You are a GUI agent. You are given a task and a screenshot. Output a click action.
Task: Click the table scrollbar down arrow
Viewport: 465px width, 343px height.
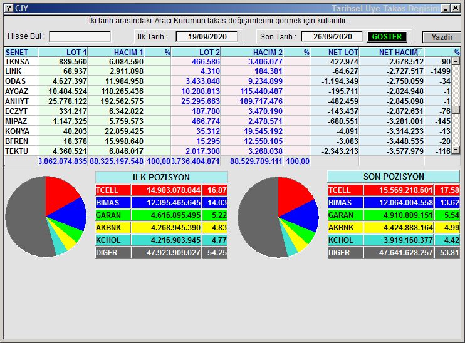point(456,150)
